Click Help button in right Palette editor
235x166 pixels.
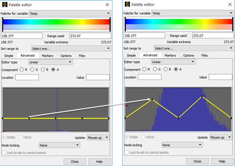222,161
